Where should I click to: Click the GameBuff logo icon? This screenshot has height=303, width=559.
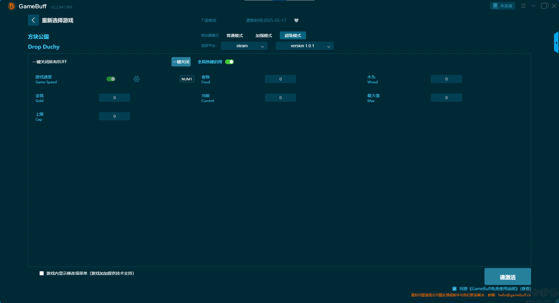(x=11, y=6)
